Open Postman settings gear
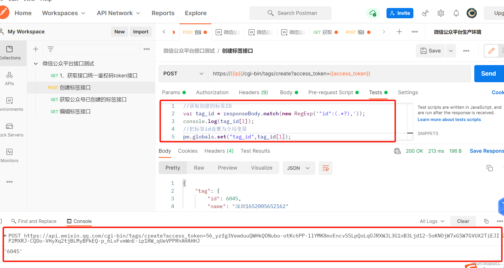This screenshot has height=268, width=504. click(441, 13)
